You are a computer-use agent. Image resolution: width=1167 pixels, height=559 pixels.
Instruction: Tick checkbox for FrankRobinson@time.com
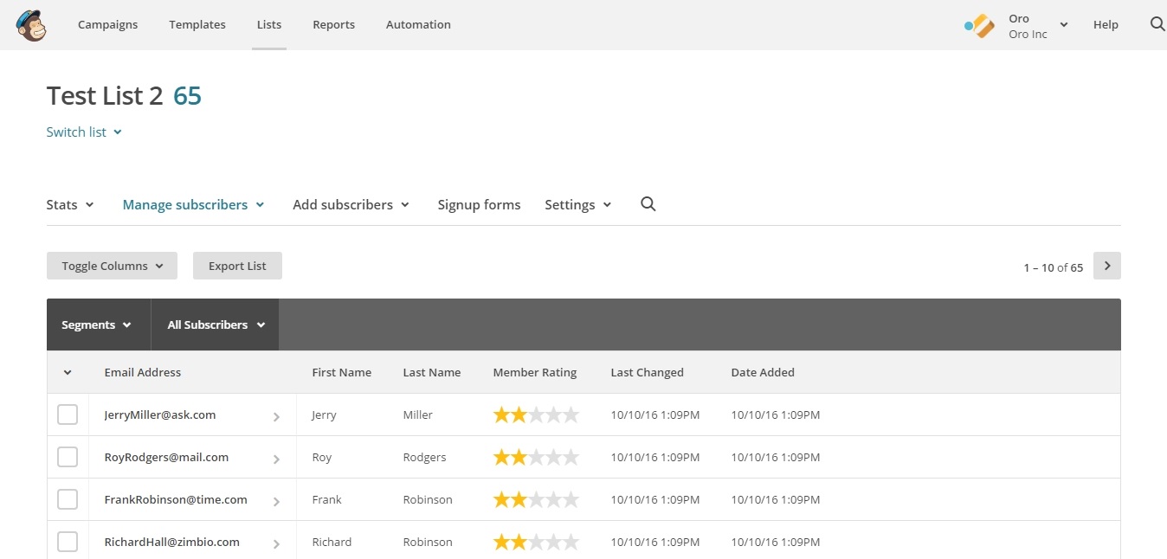click(68, 499)
